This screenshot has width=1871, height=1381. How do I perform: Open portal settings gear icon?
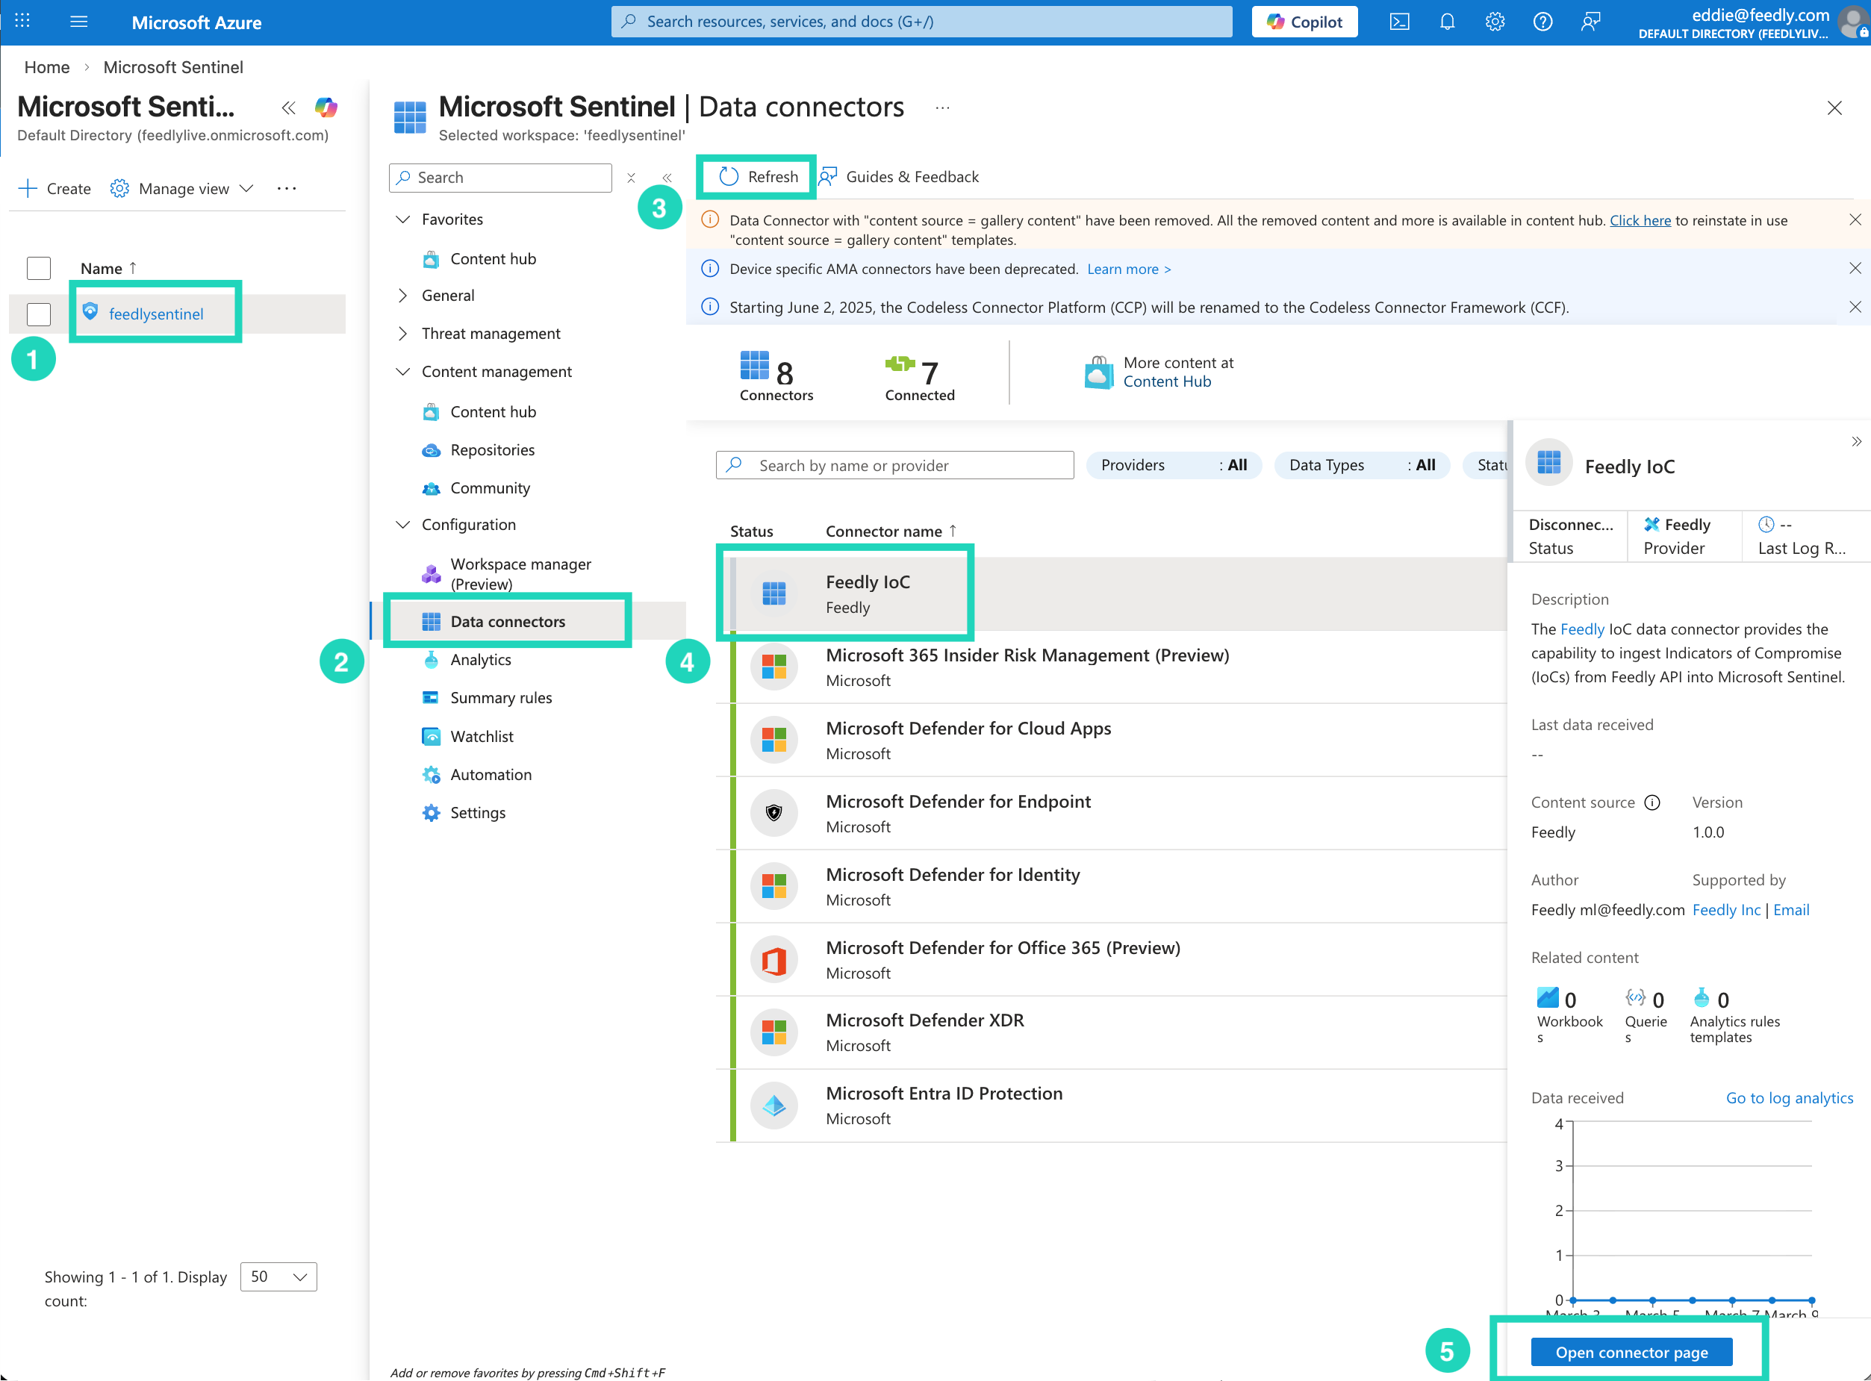(1495, 22)
